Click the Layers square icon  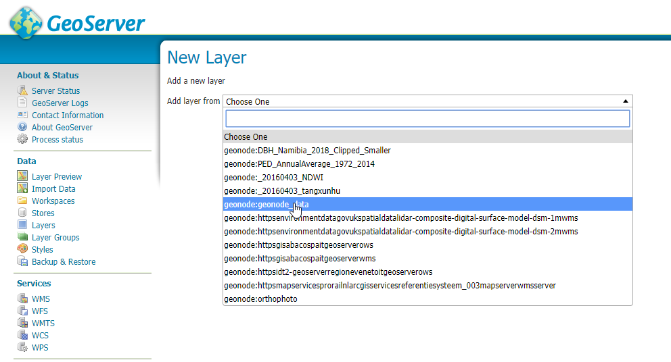(22, 224)
